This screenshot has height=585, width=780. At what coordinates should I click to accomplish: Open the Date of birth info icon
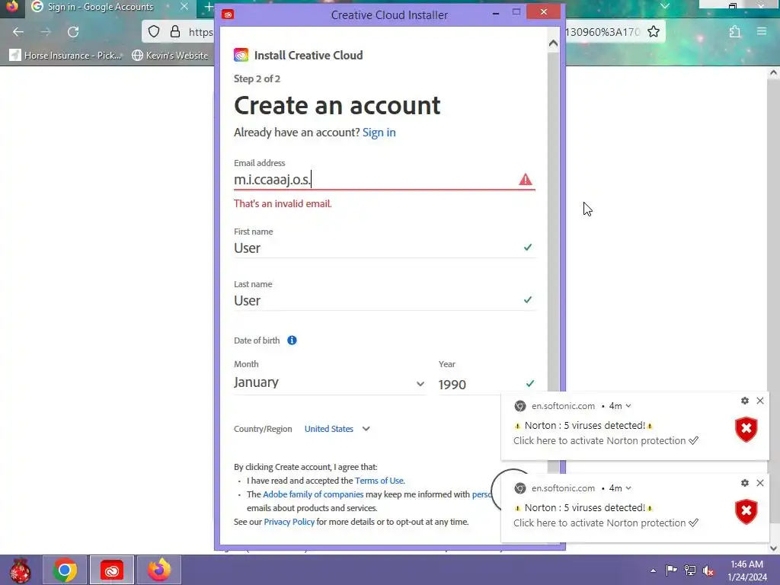pos(292,340)
